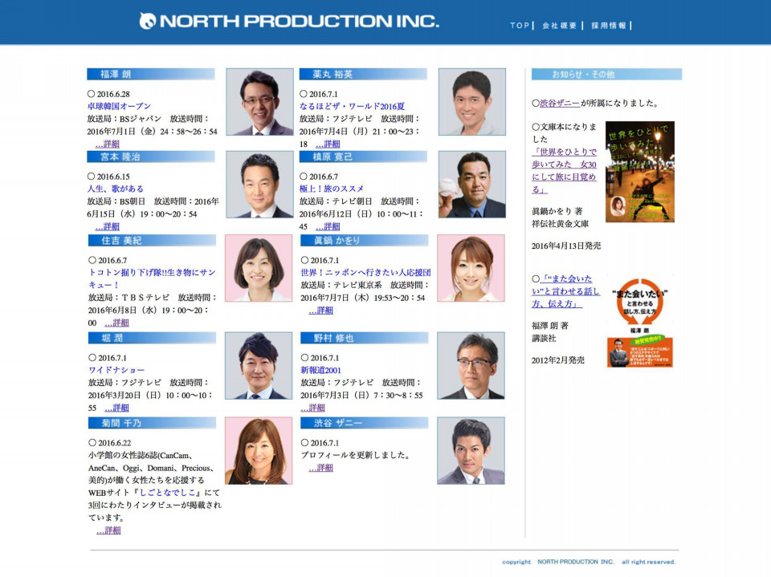Click the 薬丸 裕英 name header
The image size is (771, 577).
363,74
